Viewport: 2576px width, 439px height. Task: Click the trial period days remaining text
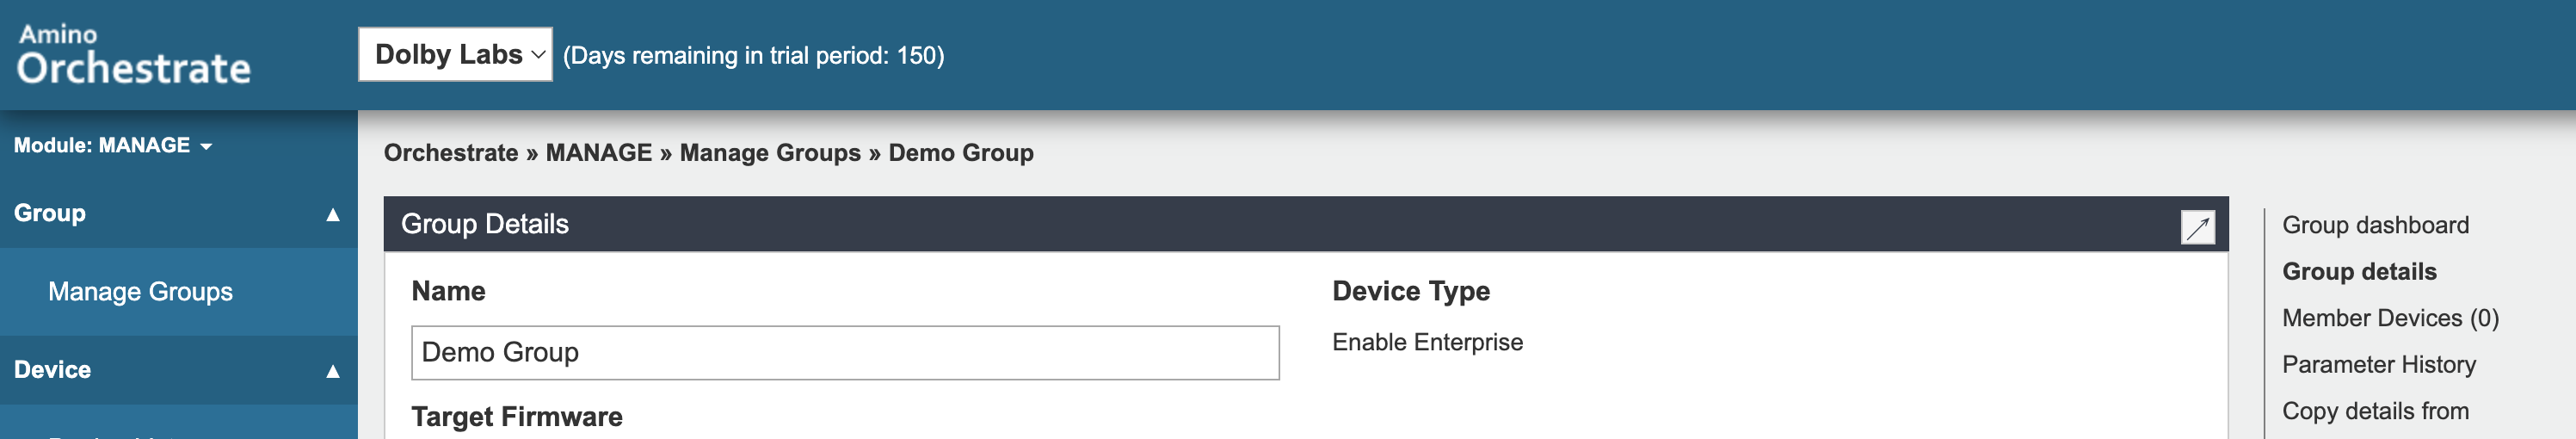coord(753,56)
